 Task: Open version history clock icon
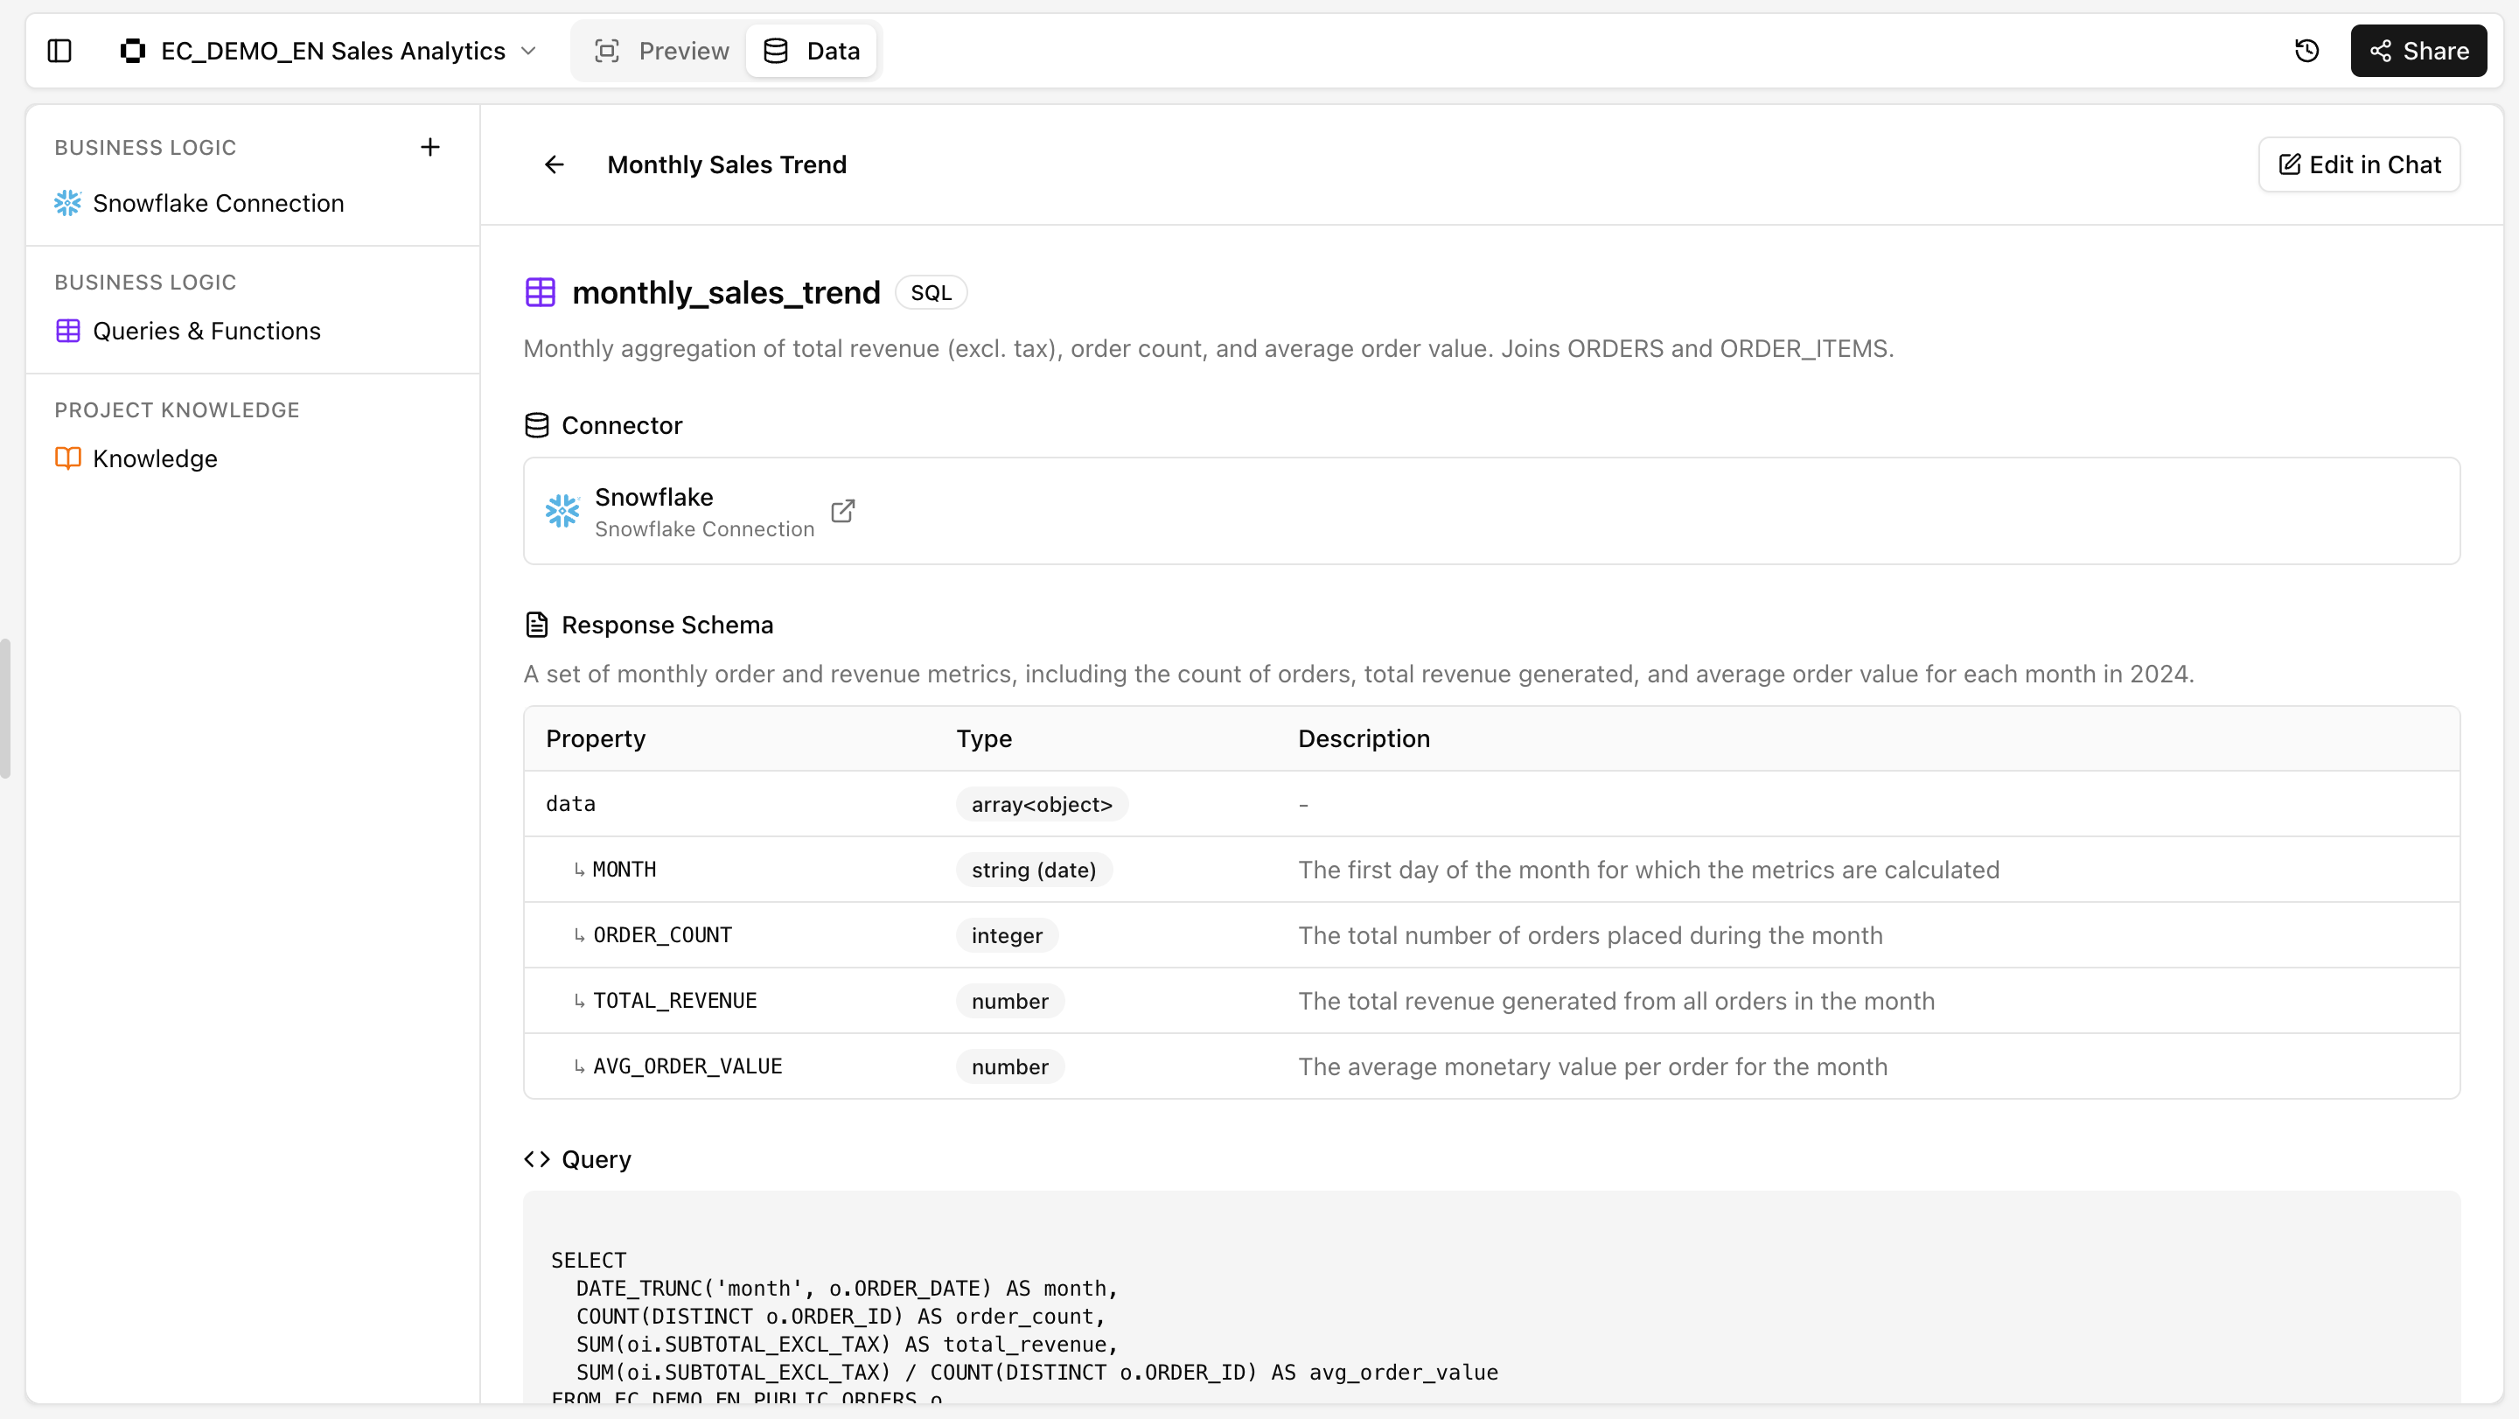[x=2306, y=51]
